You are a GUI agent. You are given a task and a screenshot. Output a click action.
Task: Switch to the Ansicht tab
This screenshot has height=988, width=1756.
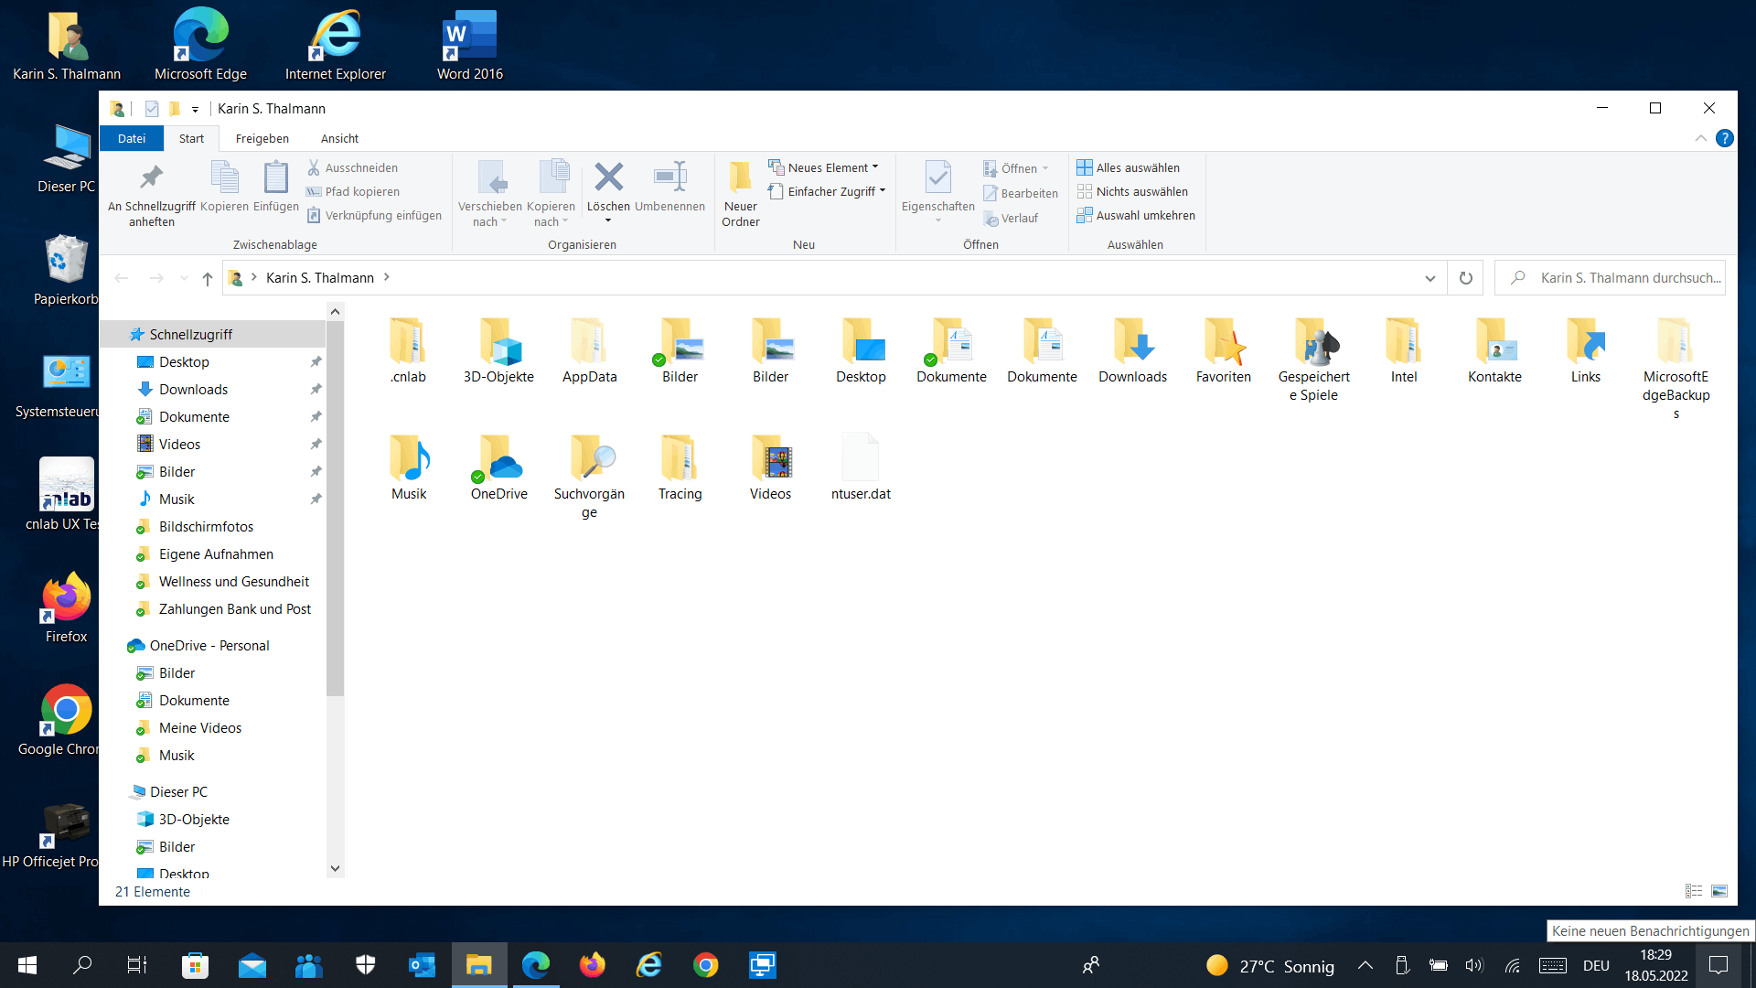tap(339, 138)
